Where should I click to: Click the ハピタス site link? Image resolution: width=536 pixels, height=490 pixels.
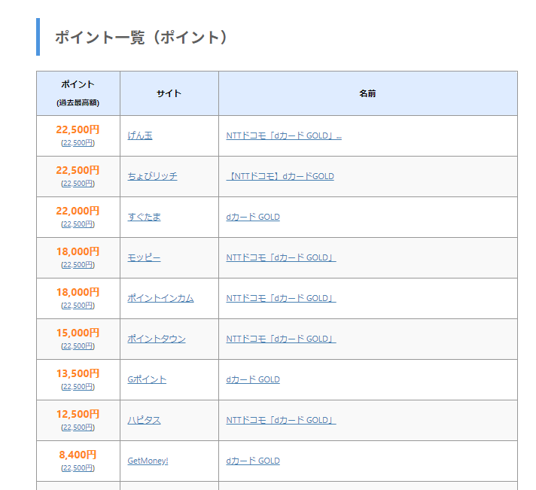(x=144, y=420)
